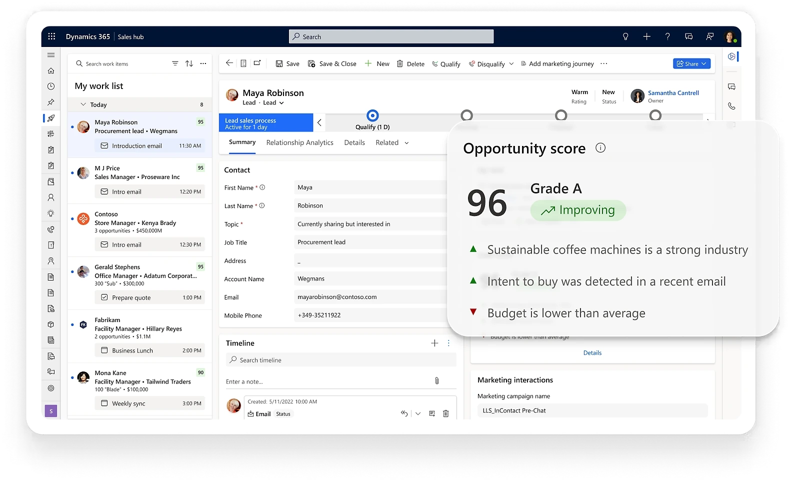Click the user profile avatar in header
This screenshot has height=481, width=789.
729,36
